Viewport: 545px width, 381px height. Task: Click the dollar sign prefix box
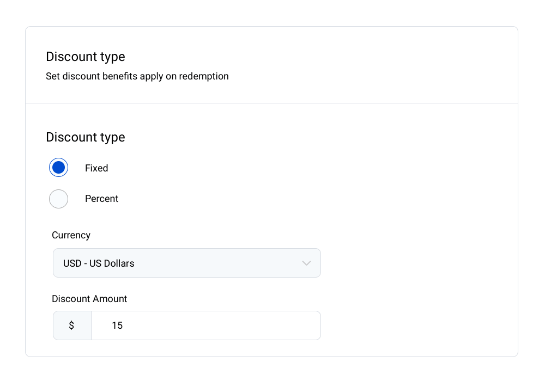click(x=72, y=325)
